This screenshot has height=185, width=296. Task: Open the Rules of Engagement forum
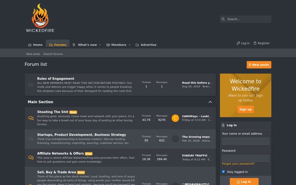55,79
